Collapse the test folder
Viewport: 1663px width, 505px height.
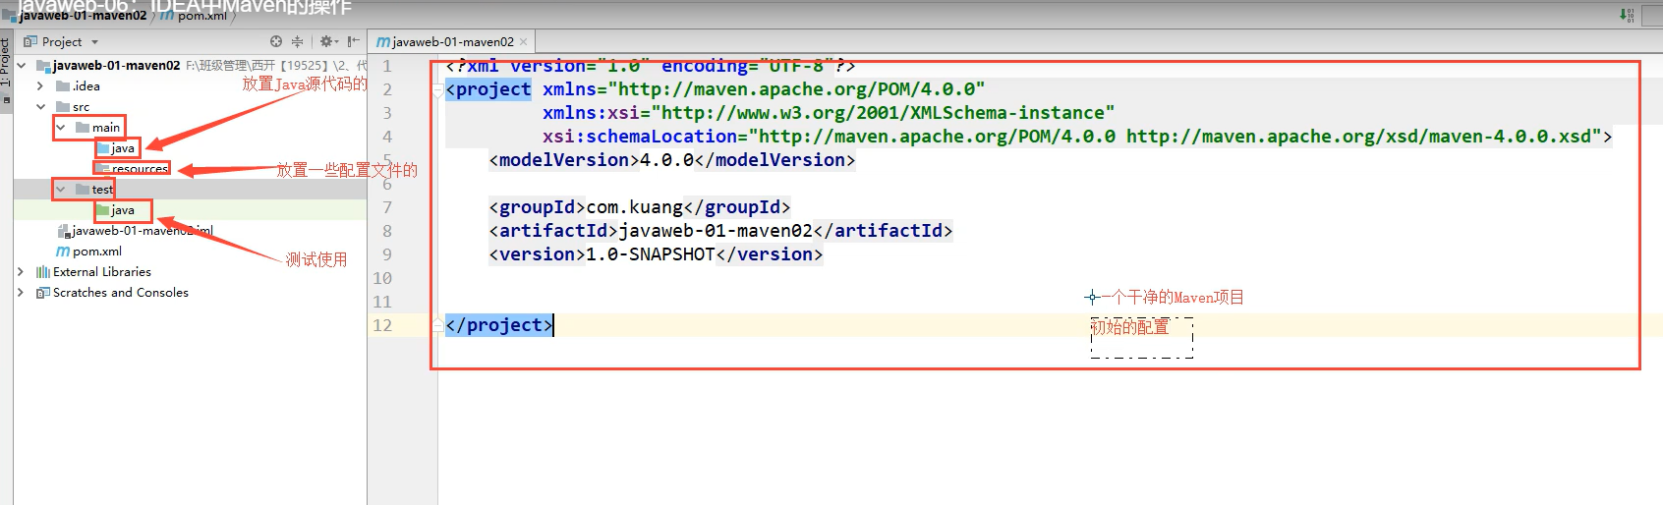pyautogui.click(x=61, y=190)
